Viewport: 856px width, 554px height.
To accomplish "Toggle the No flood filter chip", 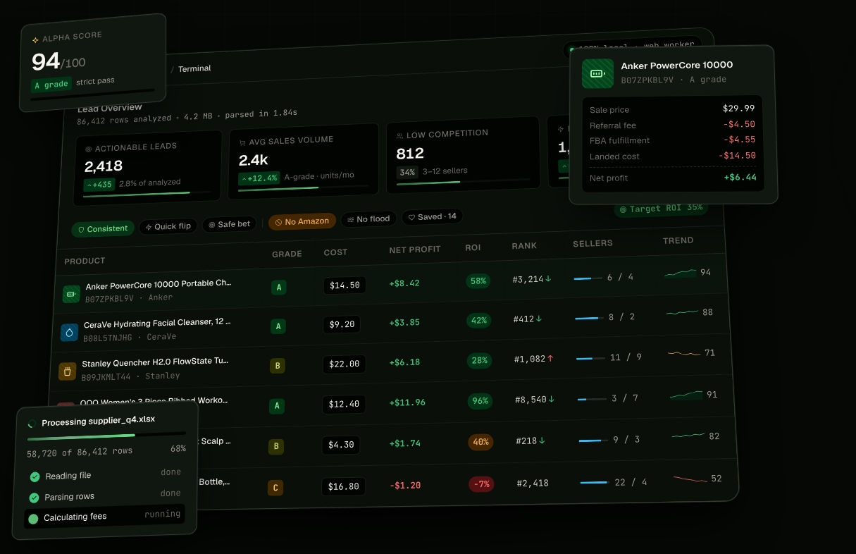I will pos(368,219).
